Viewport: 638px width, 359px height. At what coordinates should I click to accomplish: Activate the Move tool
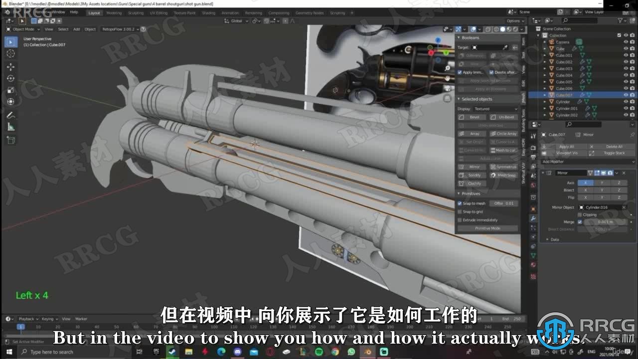11,67
